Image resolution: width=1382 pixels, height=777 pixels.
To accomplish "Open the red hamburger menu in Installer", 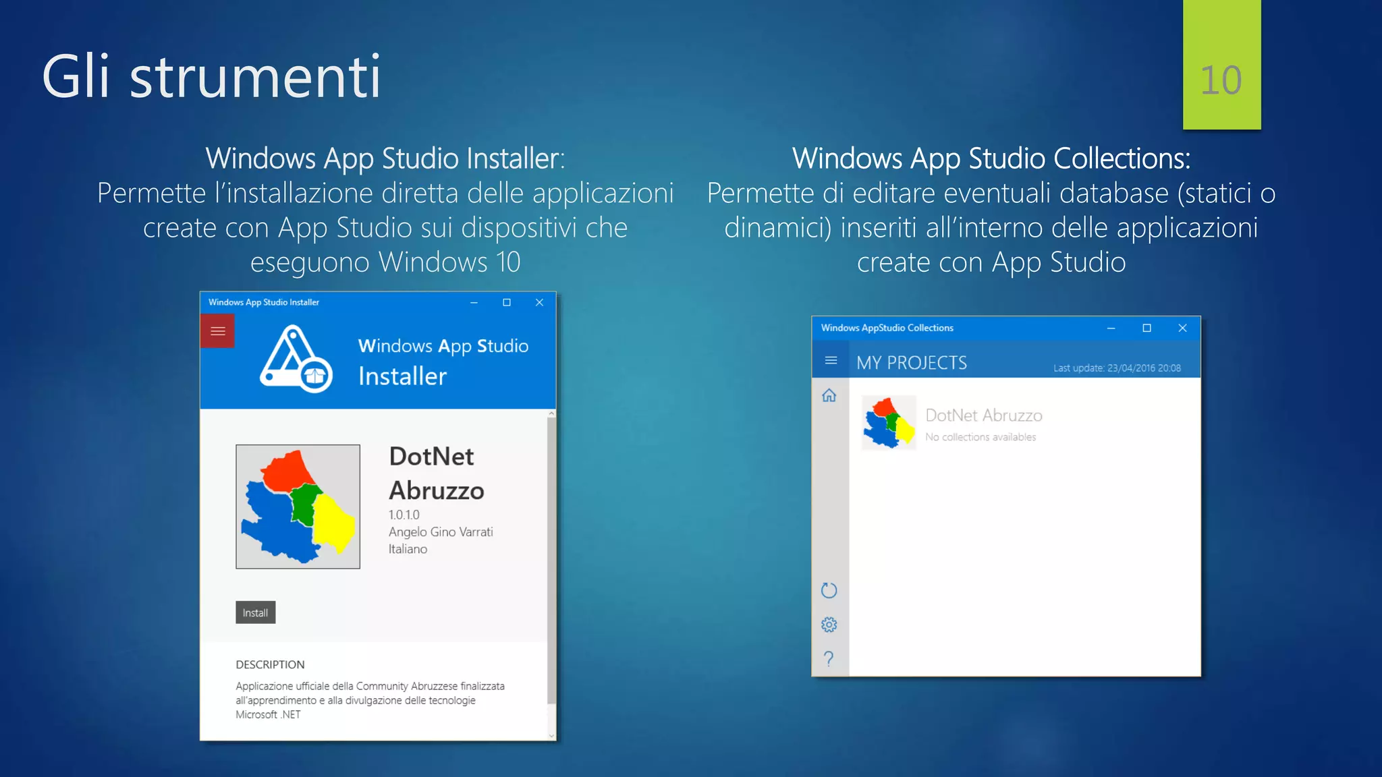I will click(217, 331).
